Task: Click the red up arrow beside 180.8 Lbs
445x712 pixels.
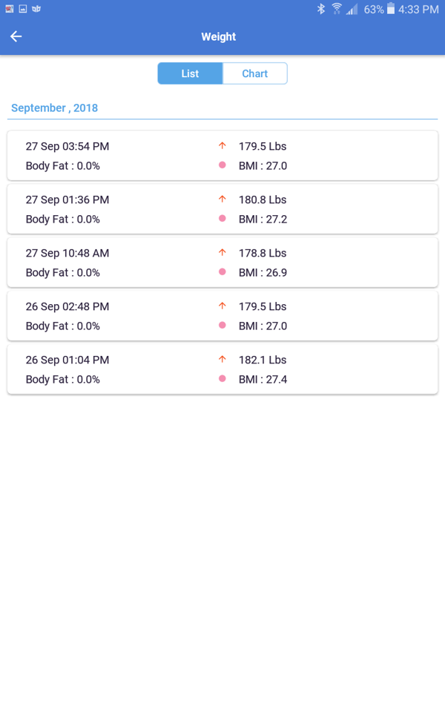Action: pyautogui.click(x=222, y=200)
